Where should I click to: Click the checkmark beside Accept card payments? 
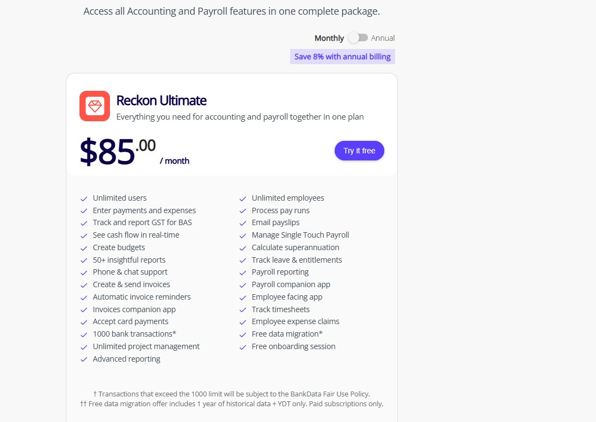(x=84, y=321)
